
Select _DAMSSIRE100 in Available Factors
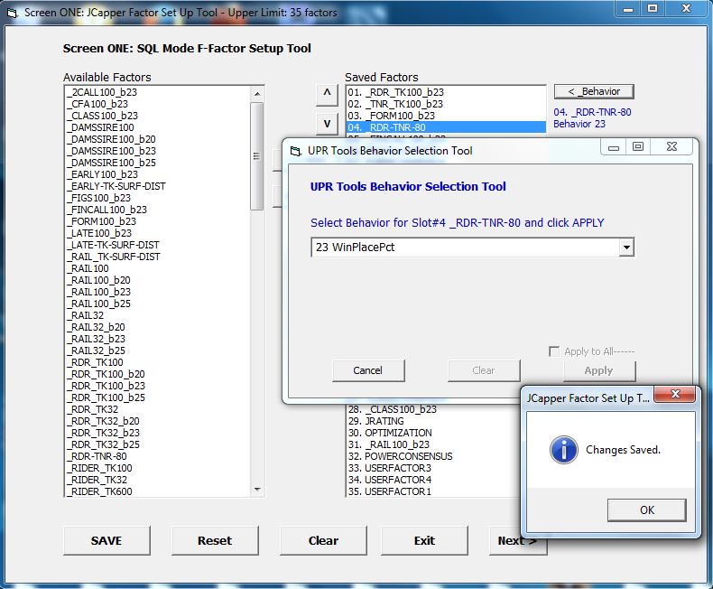tap(157, 127)
